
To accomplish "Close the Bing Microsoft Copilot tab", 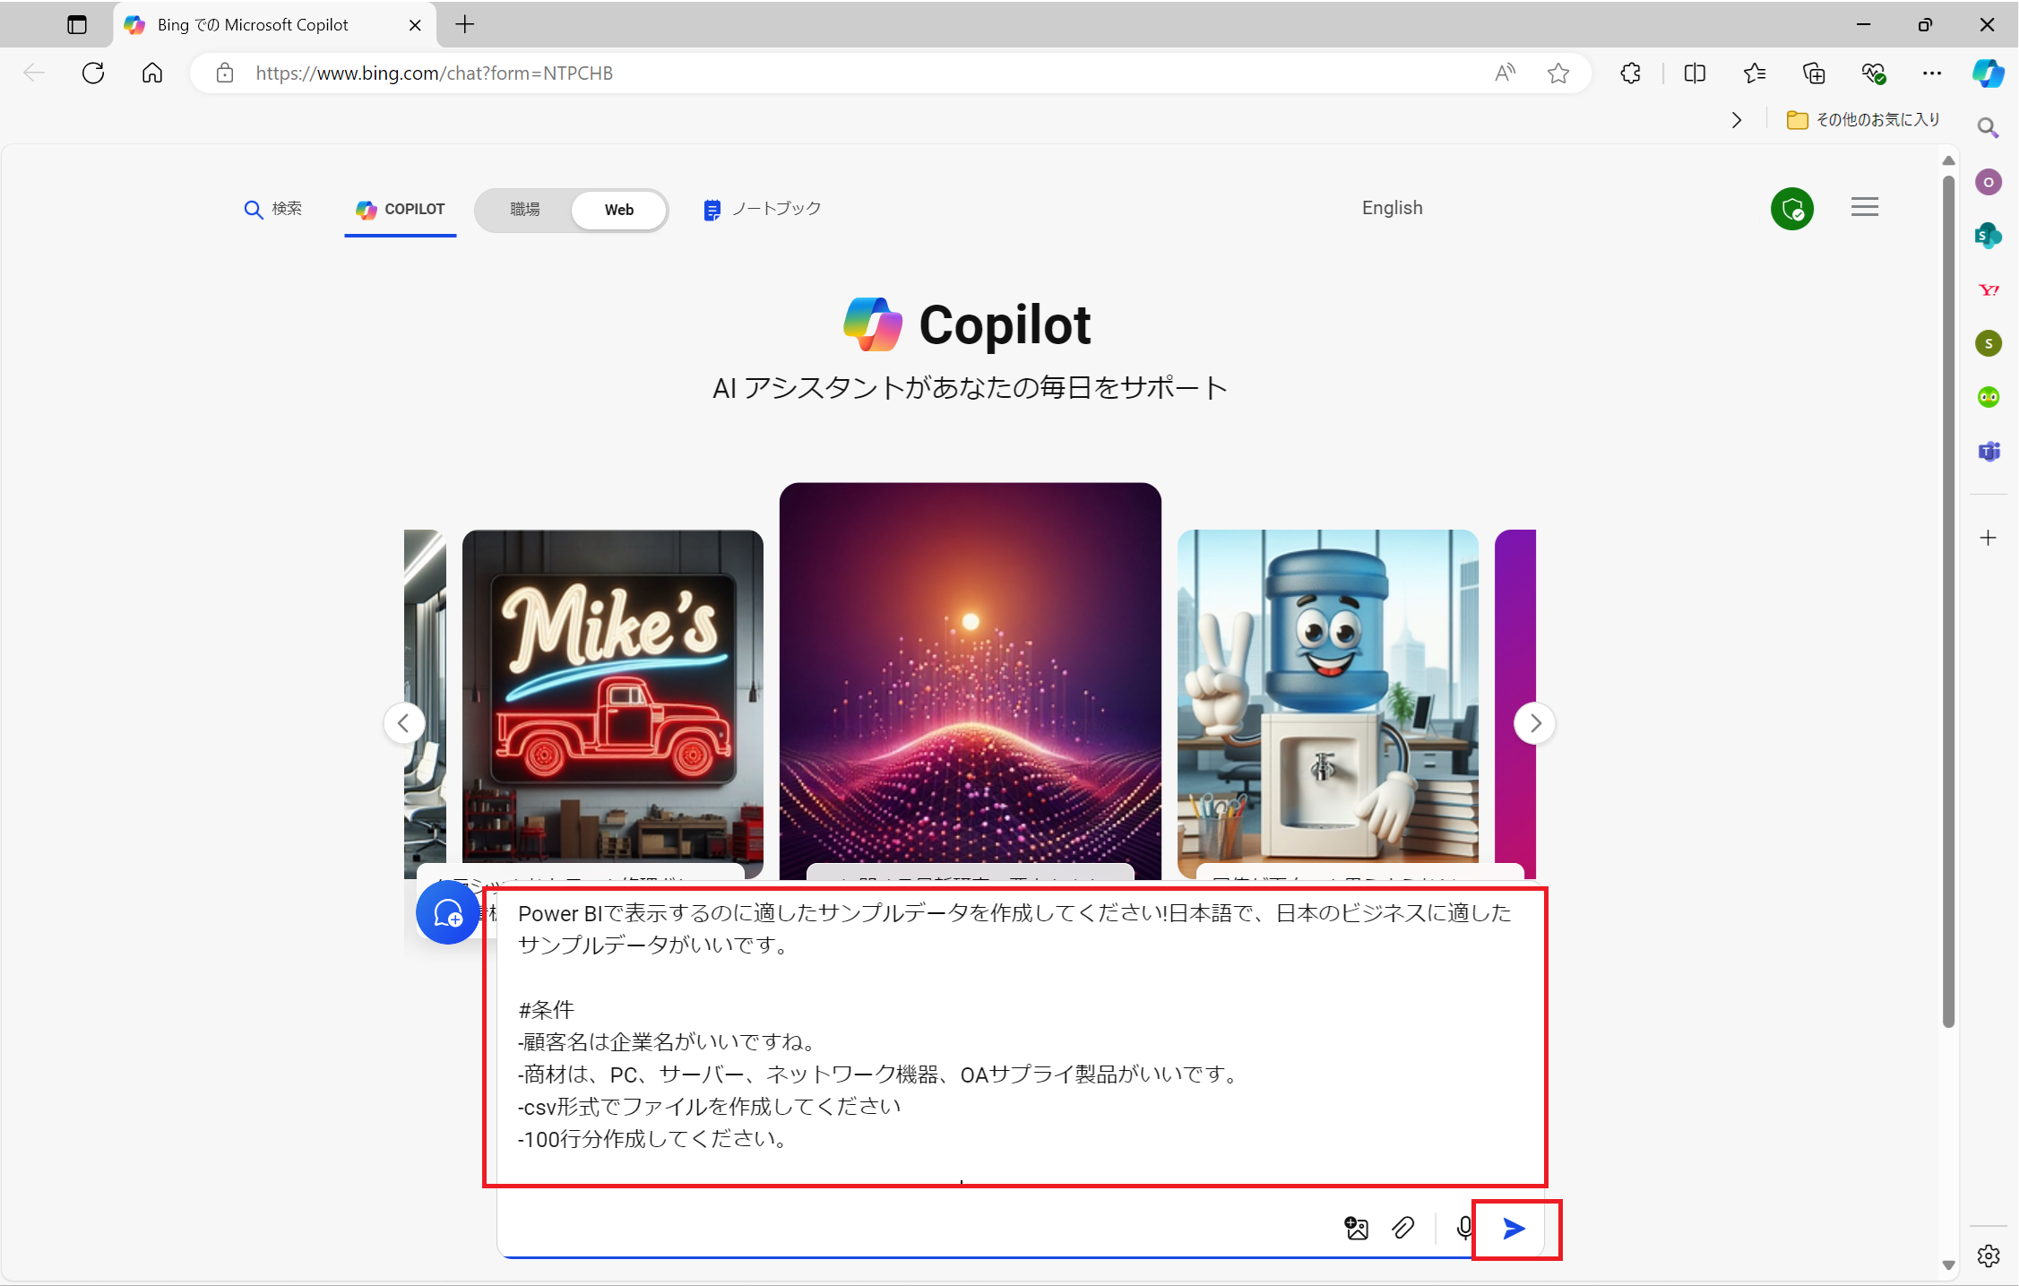I will click(415, 25).
